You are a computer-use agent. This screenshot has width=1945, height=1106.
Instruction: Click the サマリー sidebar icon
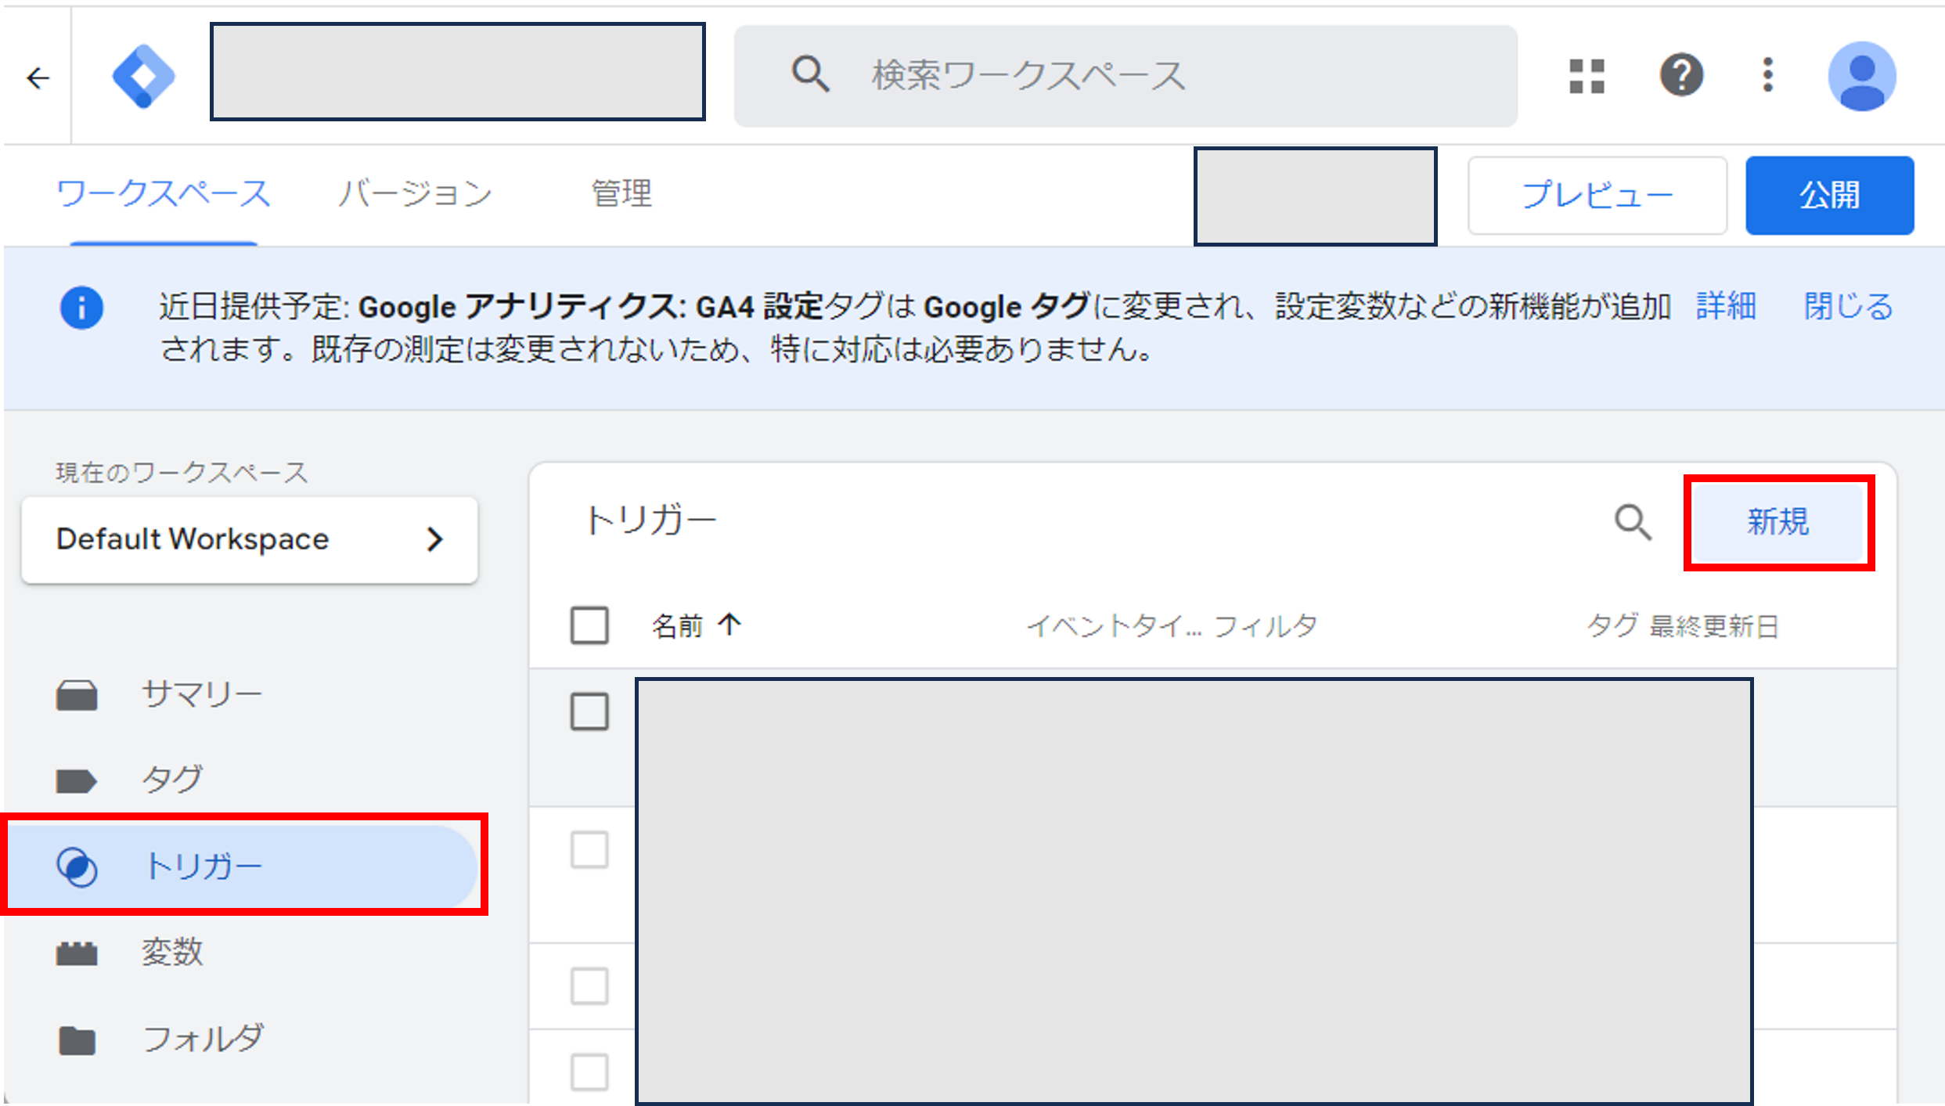pyautogui.click(x=77, y=695)
